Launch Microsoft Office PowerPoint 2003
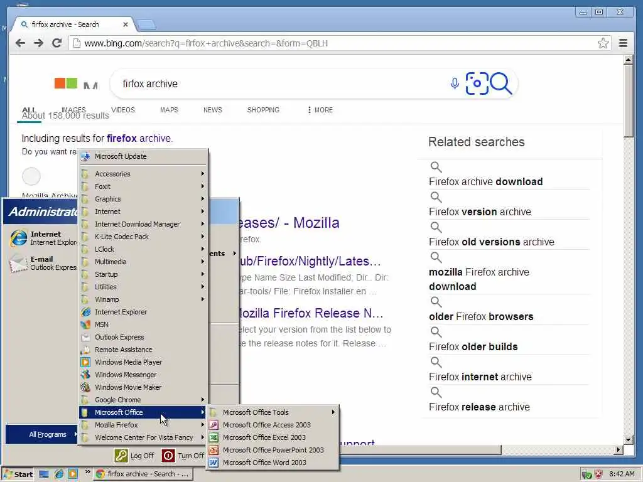The height and width of the screenshot is (482, 643). (x=273, y=450)
